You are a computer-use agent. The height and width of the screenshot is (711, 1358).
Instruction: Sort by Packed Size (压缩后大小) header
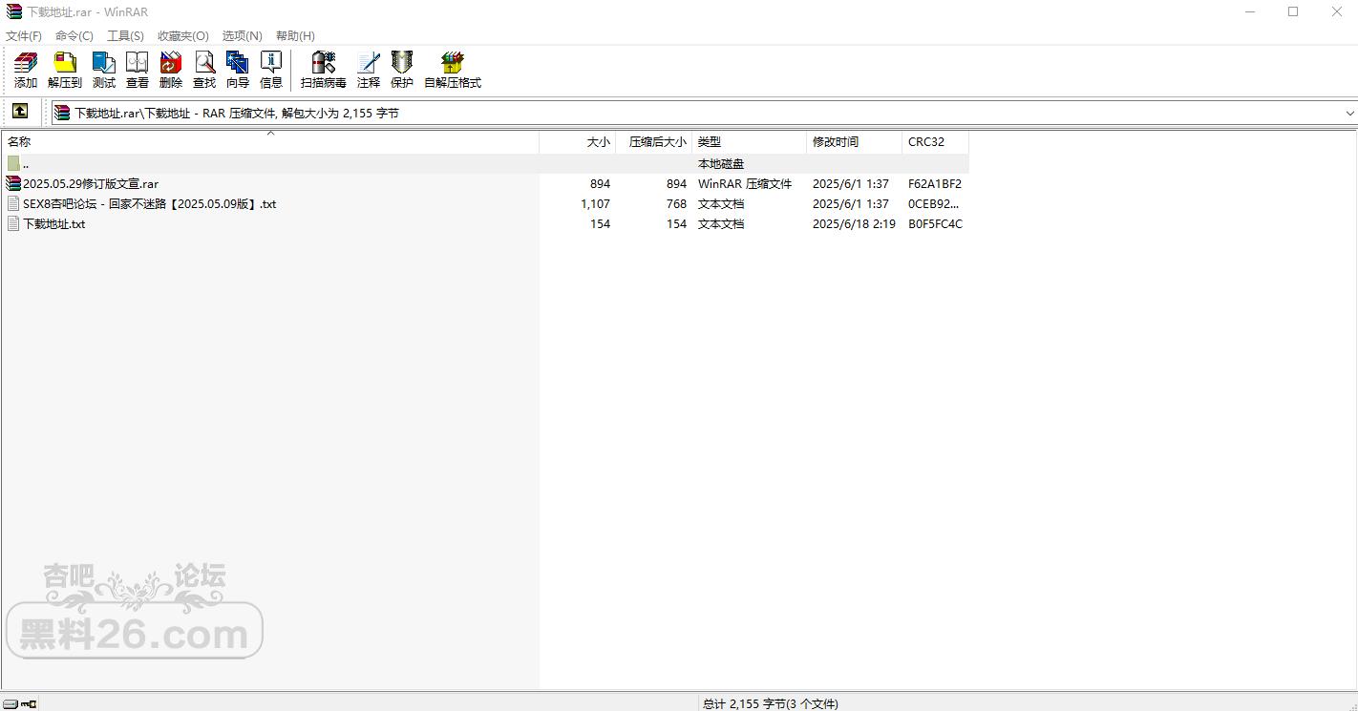coord(654,141)
